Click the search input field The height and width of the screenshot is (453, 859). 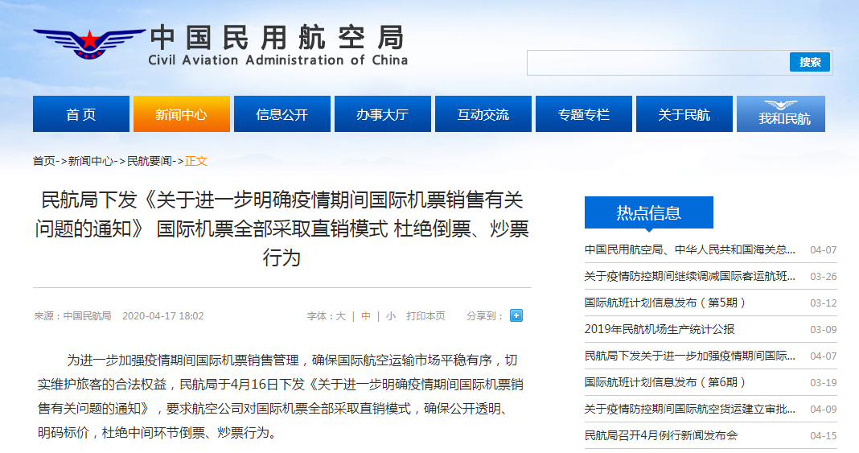coord(658,63)
